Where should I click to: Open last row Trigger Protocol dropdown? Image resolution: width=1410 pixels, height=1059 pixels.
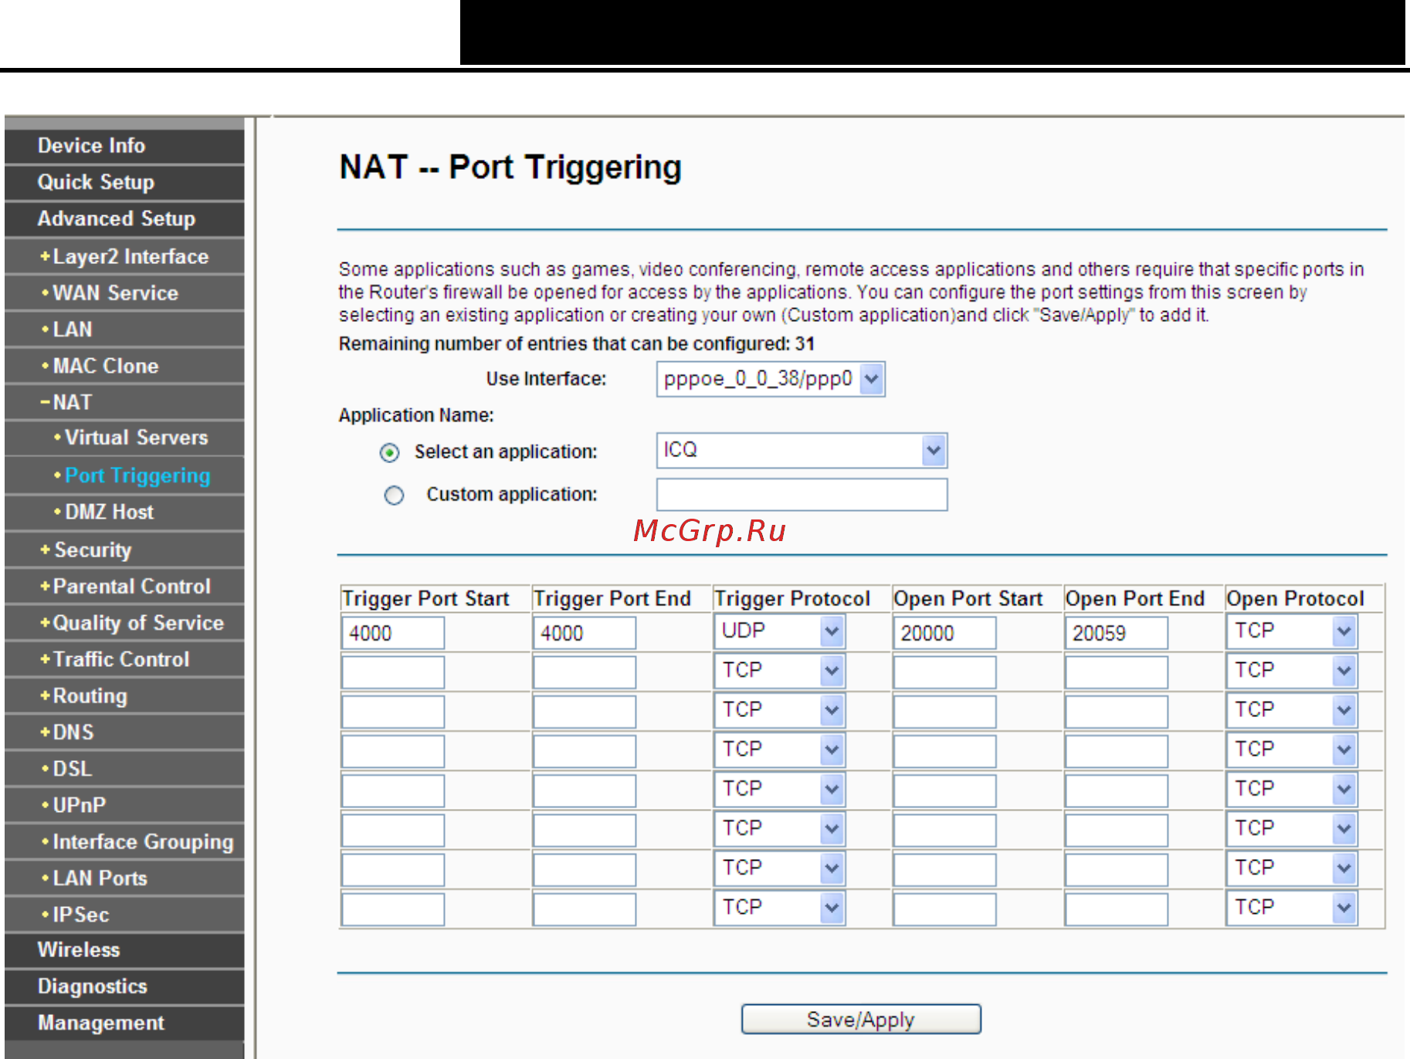779,908
